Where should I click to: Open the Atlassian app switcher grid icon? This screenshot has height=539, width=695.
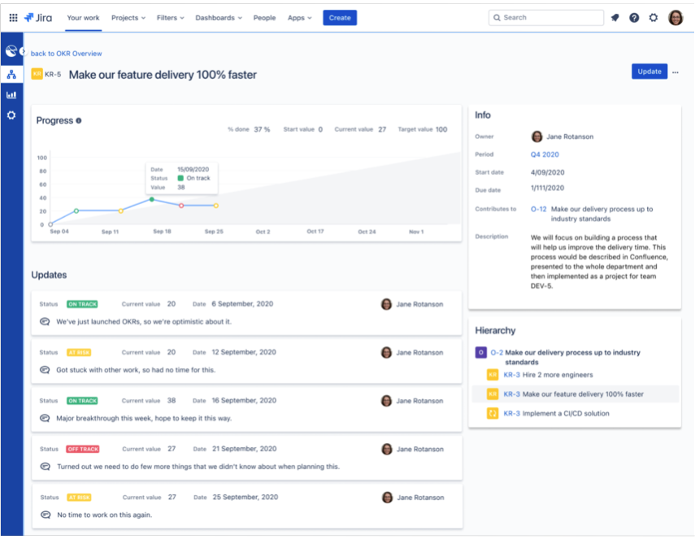coord(11,17)
